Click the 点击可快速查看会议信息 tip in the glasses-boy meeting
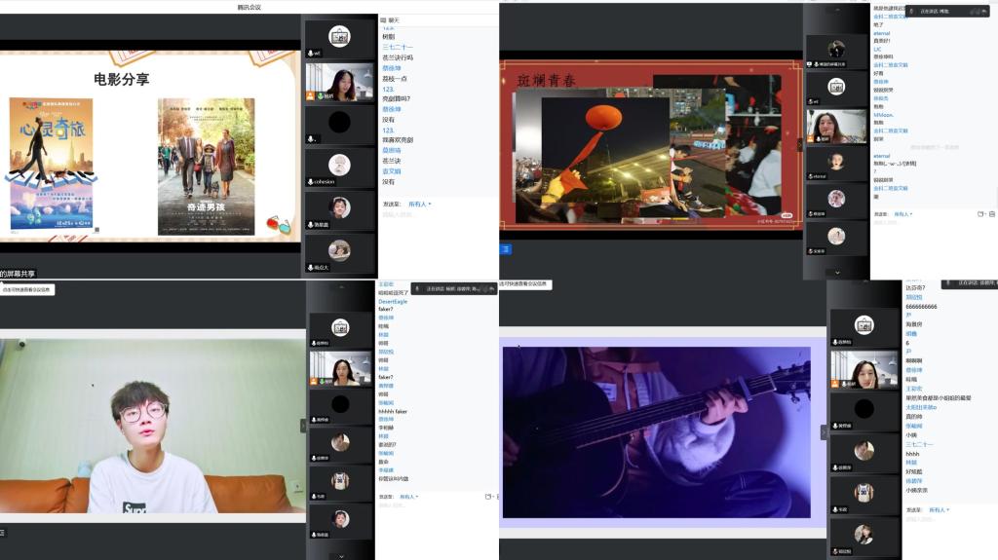Viewport: 998px width, 560px height. 26,289
